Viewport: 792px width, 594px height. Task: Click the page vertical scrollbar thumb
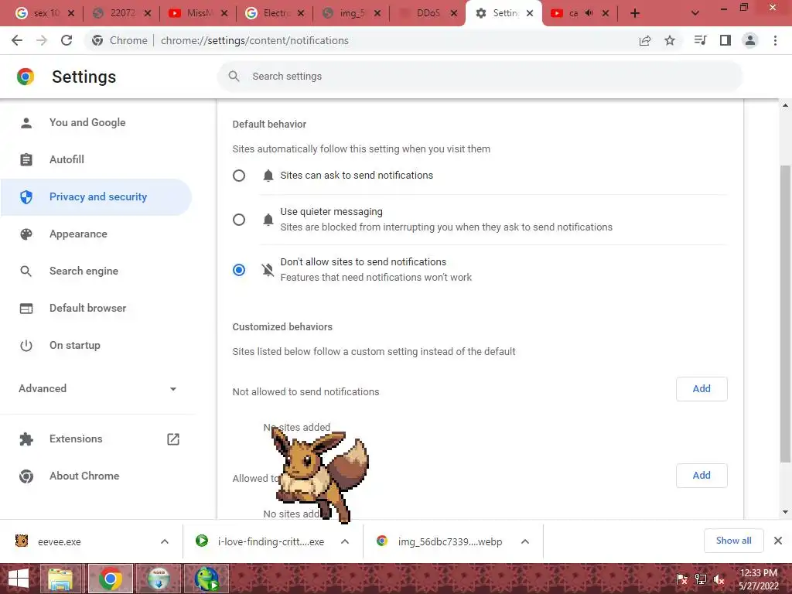(785, 313)
